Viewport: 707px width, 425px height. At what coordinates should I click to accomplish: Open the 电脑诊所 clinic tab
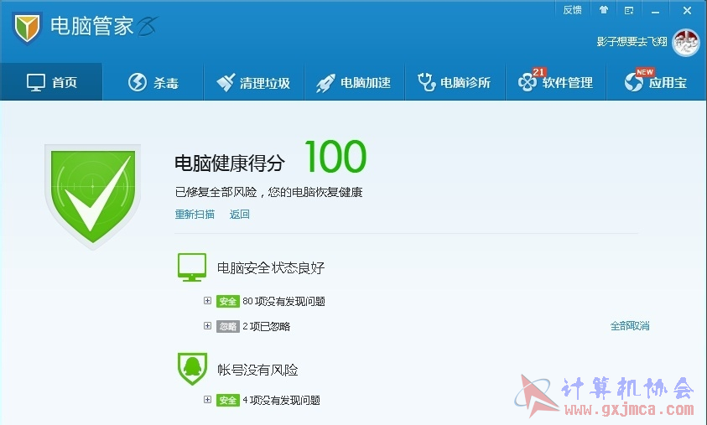tap(455, 82)
